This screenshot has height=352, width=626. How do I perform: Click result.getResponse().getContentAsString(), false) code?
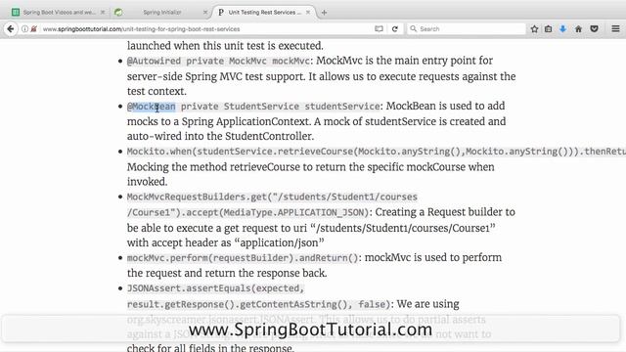pos(258,304)
